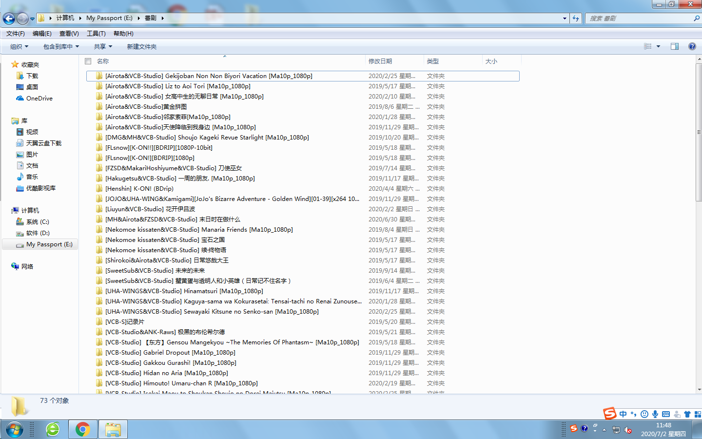Select 下载 folder in favorites
The image size is (702, 439).
(x=27, y=76)
